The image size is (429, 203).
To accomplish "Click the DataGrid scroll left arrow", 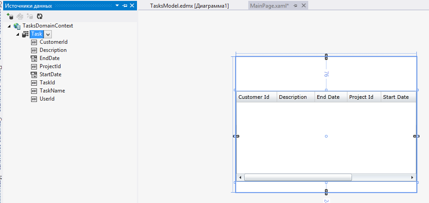I will [x=240, y=177].
